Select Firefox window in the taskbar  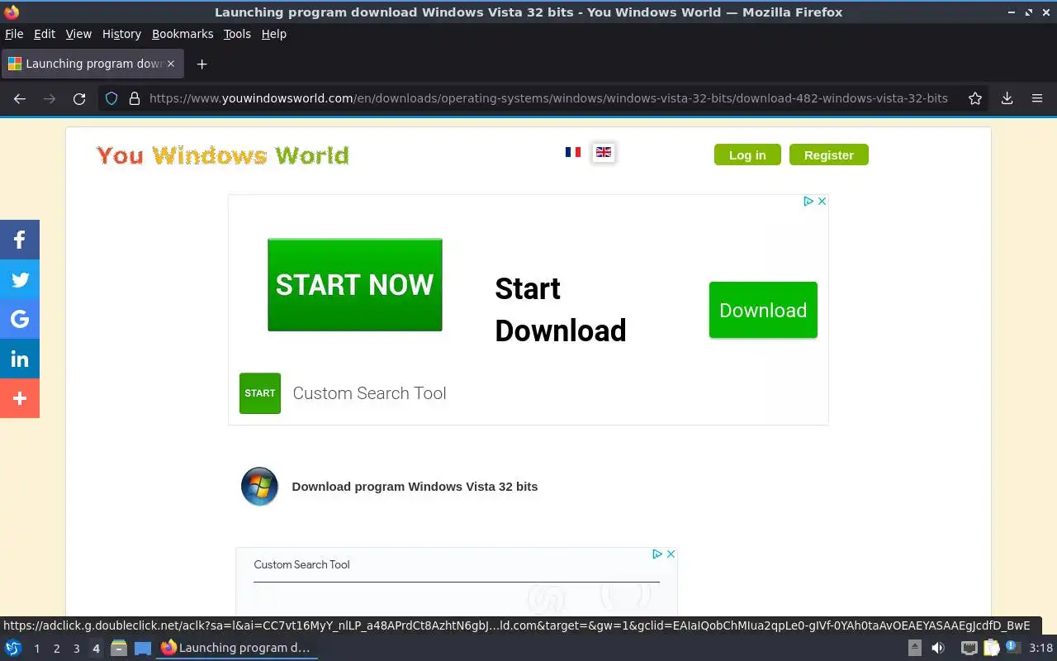point(236,648)
